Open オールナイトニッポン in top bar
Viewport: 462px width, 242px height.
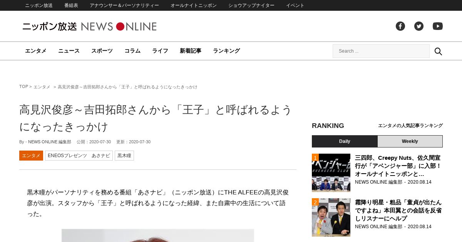point(194,5)
